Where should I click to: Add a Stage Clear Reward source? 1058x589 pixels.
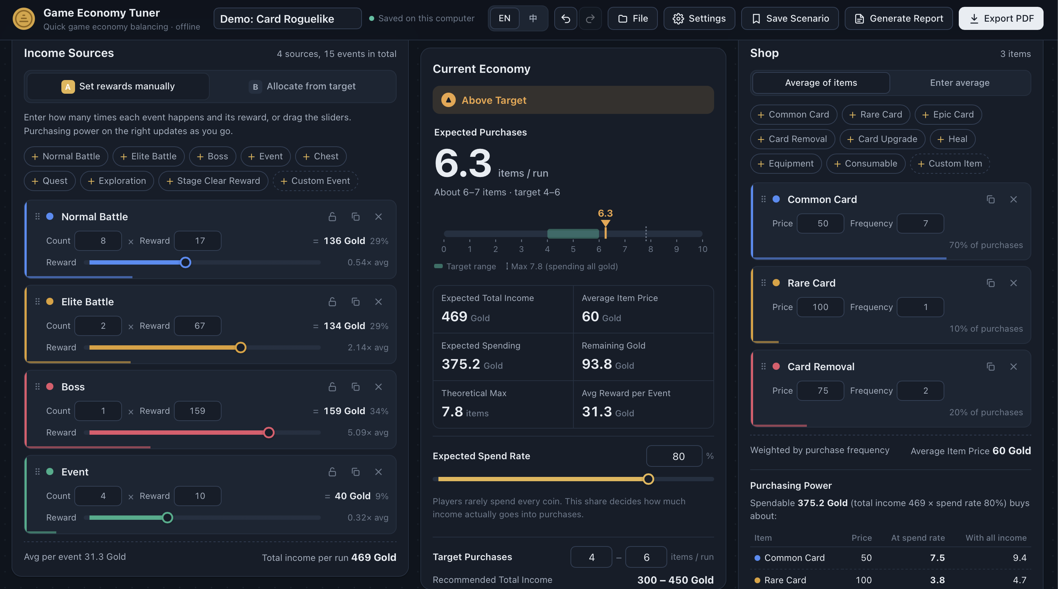click(213, 181)
